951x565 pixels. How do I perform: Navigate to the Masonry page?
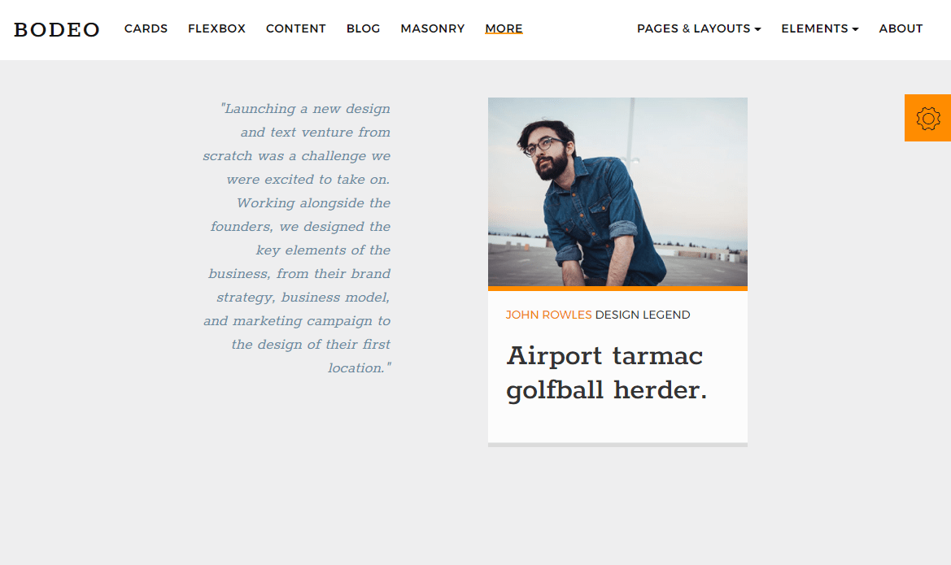433,28
